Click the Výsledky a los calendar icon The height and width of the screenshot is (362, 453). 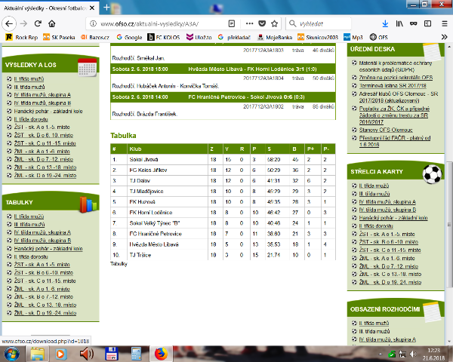point(88,67)
